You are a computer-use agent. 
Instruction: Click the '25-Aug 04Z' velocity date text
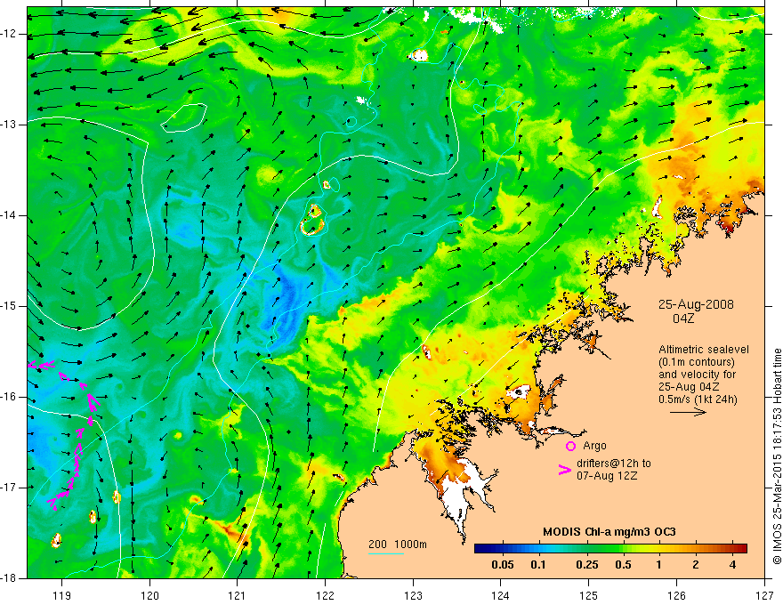[x=689, y=387]
